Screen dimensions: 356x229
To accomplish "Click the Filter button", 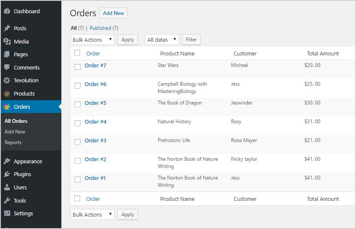I will click(x=191, y=40).
